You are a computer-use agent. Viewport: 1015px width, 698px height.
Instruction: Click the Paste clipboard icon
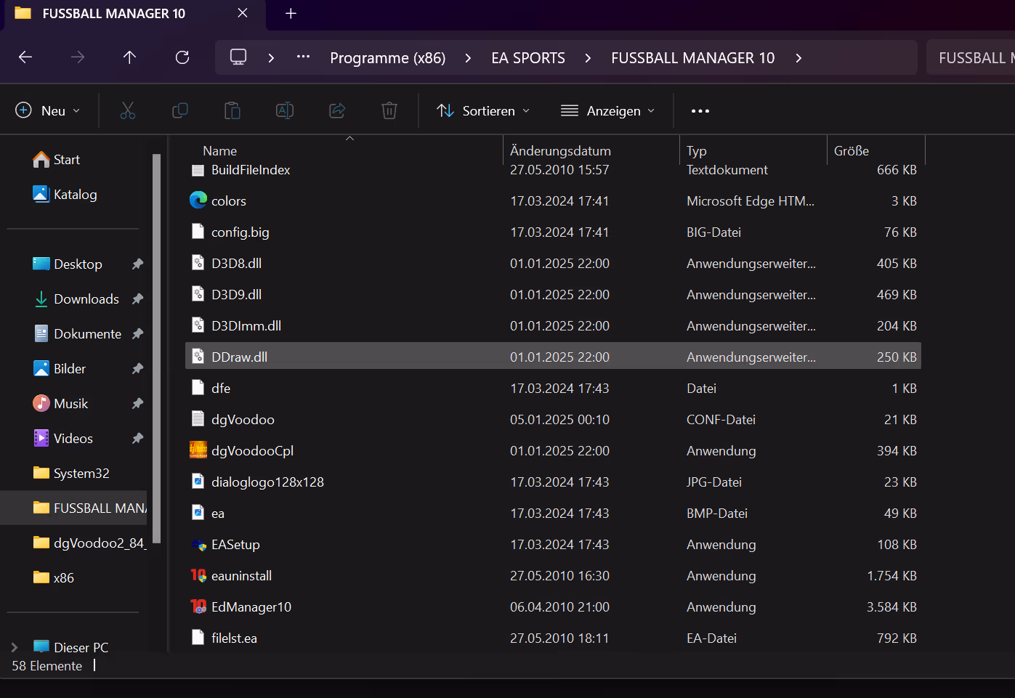point(232,110)
